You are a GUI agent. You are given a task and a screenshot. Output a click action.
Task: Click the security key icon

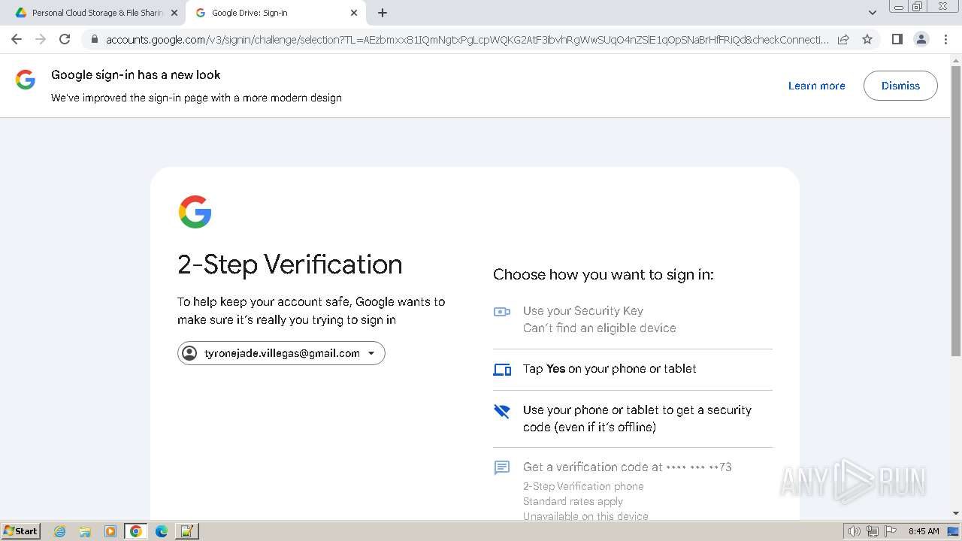pyautogui.click(x=502, y=311)
